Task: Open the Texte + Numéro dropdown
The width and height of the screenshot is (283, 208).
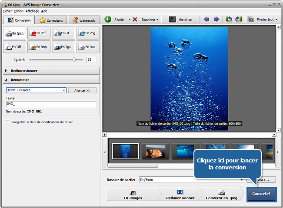Action: [36, 90]
